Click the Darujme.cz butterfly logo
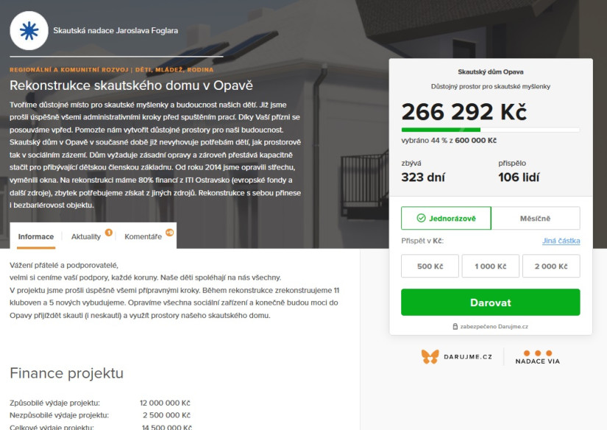The width and height of the screenshot is (607, 430). pyautogui.click(x=430, y=357)
